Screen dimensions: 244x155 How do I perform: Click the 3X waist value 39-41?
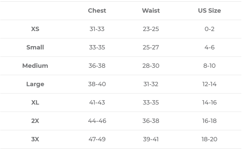(x=151, y=139)
